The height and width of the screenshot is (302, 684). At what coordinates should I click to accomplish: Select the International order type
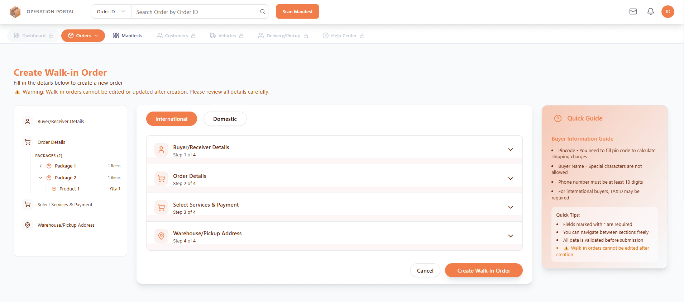tap(172, 119)
